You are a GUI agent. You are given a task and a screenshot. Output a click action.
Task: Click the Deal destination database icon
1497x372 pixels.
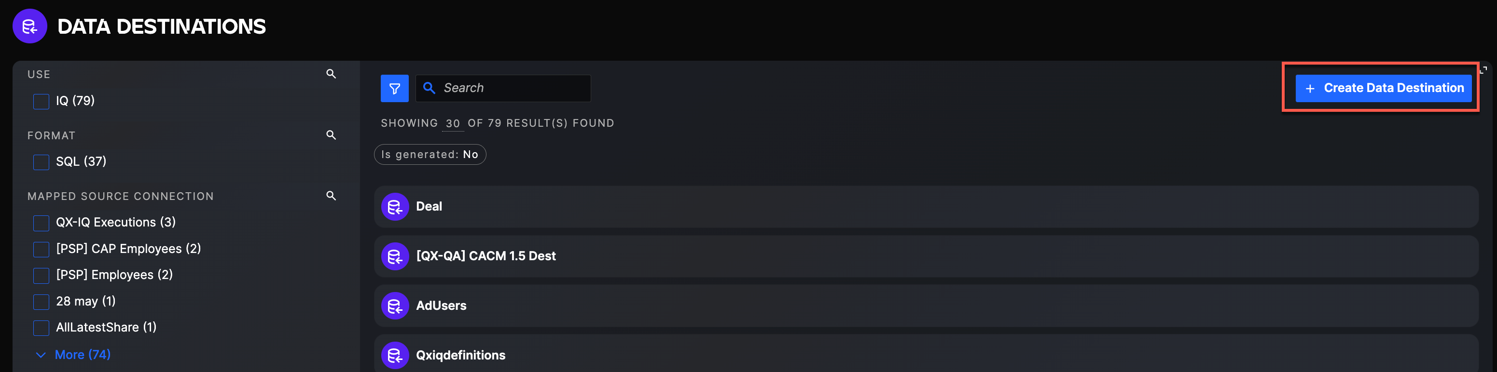395,207
